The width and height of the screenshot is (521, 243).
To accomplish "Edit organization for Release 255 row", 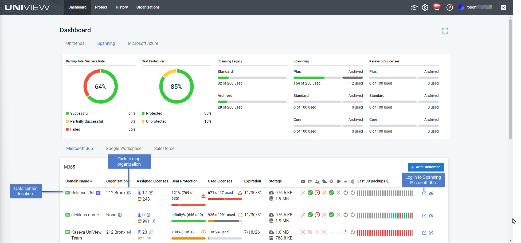I will click(129, 193).
